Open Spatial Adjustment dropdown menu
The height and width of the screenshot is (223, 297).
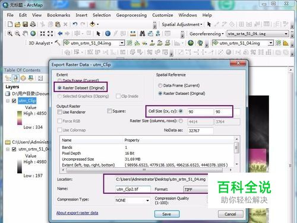[x=182, y=24]
